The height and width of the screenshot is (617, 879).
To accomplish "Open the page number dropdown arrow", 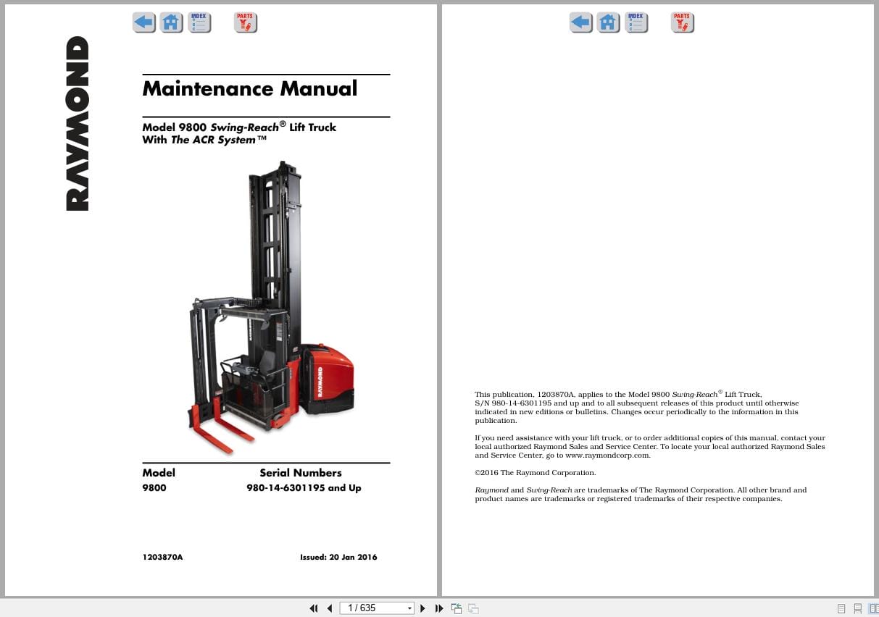I will [x=410, y=609].
